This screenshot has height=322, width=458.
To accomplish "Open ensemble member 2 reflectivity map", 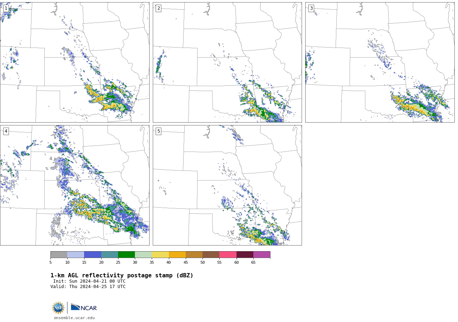I will coord(227,62).
